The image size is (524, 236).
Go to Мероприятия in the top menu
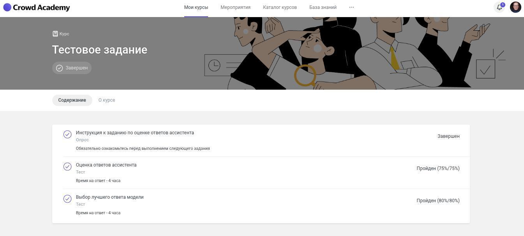pos(235,7)
